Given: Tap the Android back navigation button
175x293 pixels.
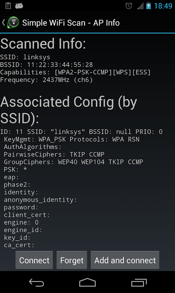Looking at the screenshot, I should click(x=36, y=282).
